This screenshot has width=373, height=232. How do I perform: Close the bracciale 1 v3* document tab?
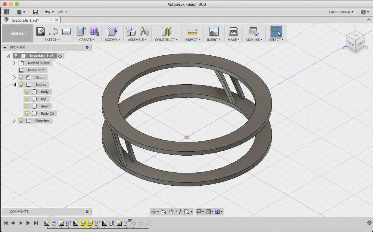56,20
